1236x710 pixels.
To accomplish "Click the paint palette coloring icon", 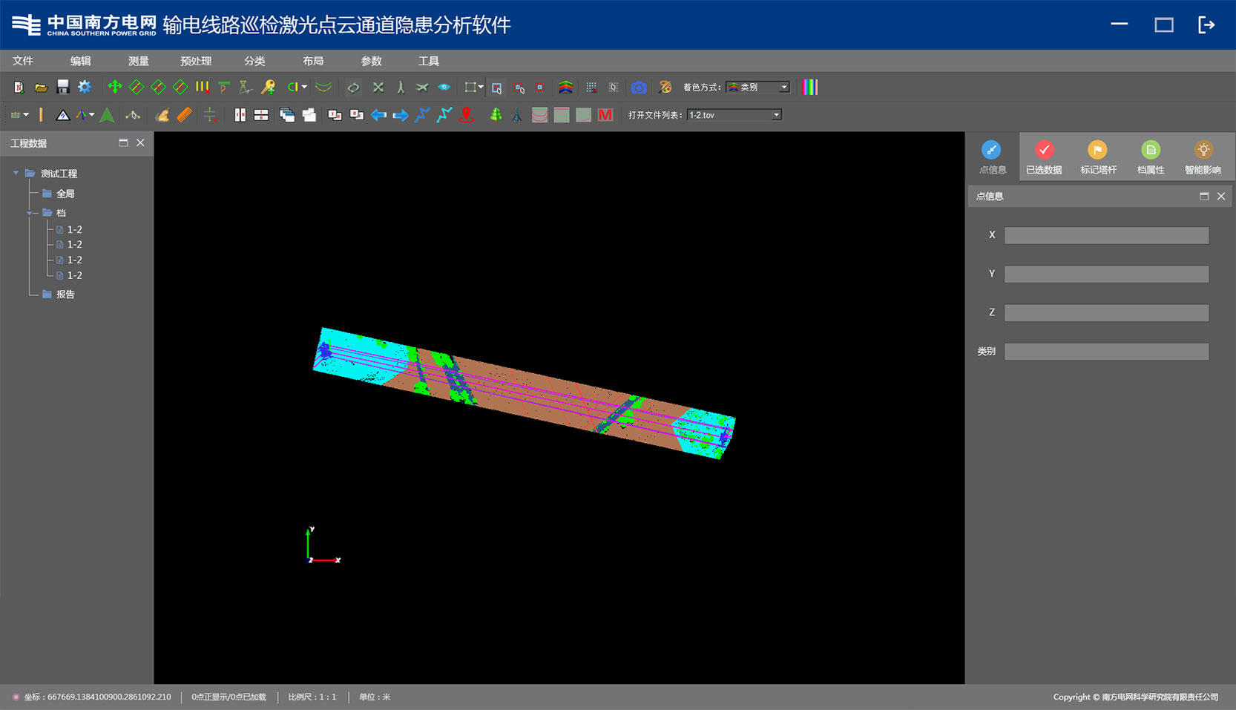I will [665, 88].
